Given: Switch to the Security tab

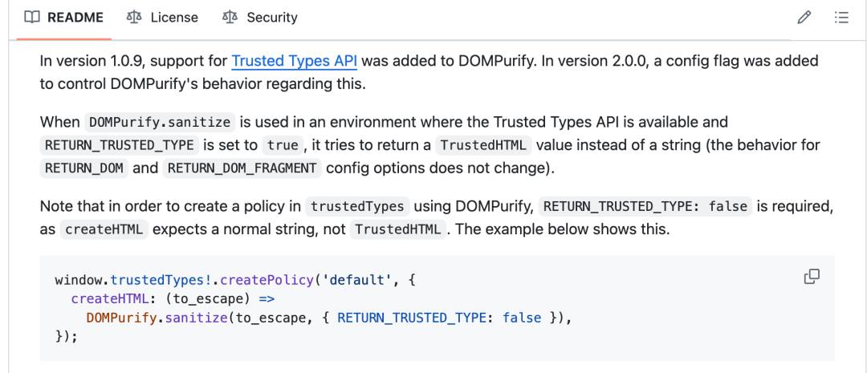Looking at the screenshot, I should point(259,18).
